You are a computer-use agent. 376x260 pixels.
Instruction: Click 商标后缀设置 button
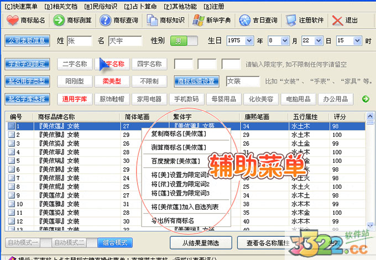(x=196, y=81)
